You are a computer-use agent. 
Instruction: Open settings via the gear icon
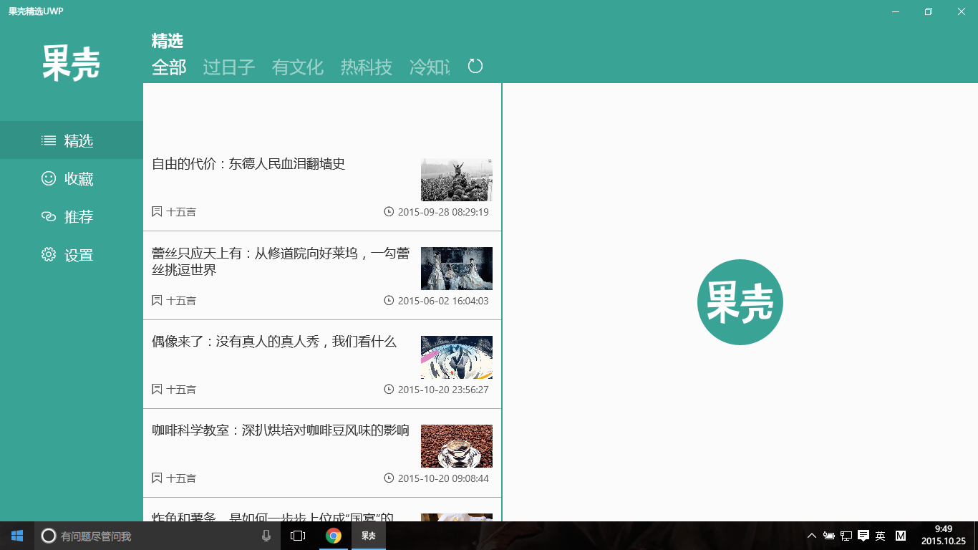coord(49,254)
